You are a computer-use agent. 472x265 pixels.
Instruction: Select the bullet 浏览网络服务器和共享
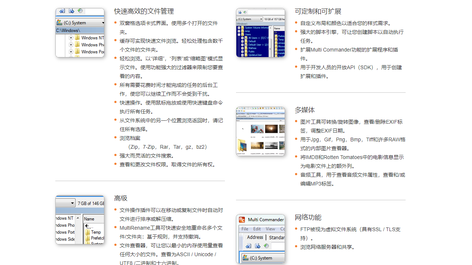[327, 247]
